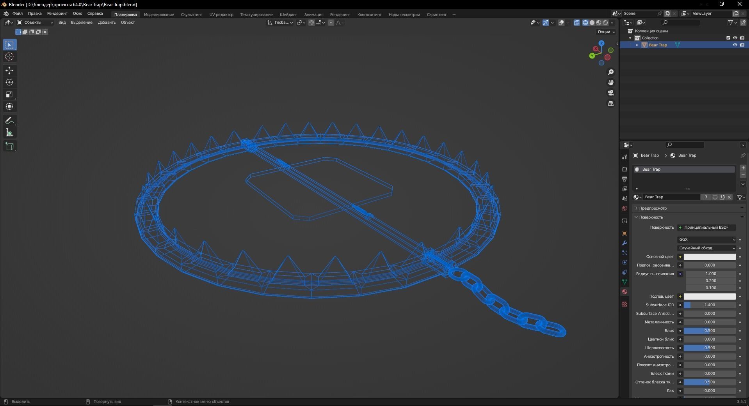
Task: Open the Глоба... transform orientation dropdown
Action: coord(280,23)
